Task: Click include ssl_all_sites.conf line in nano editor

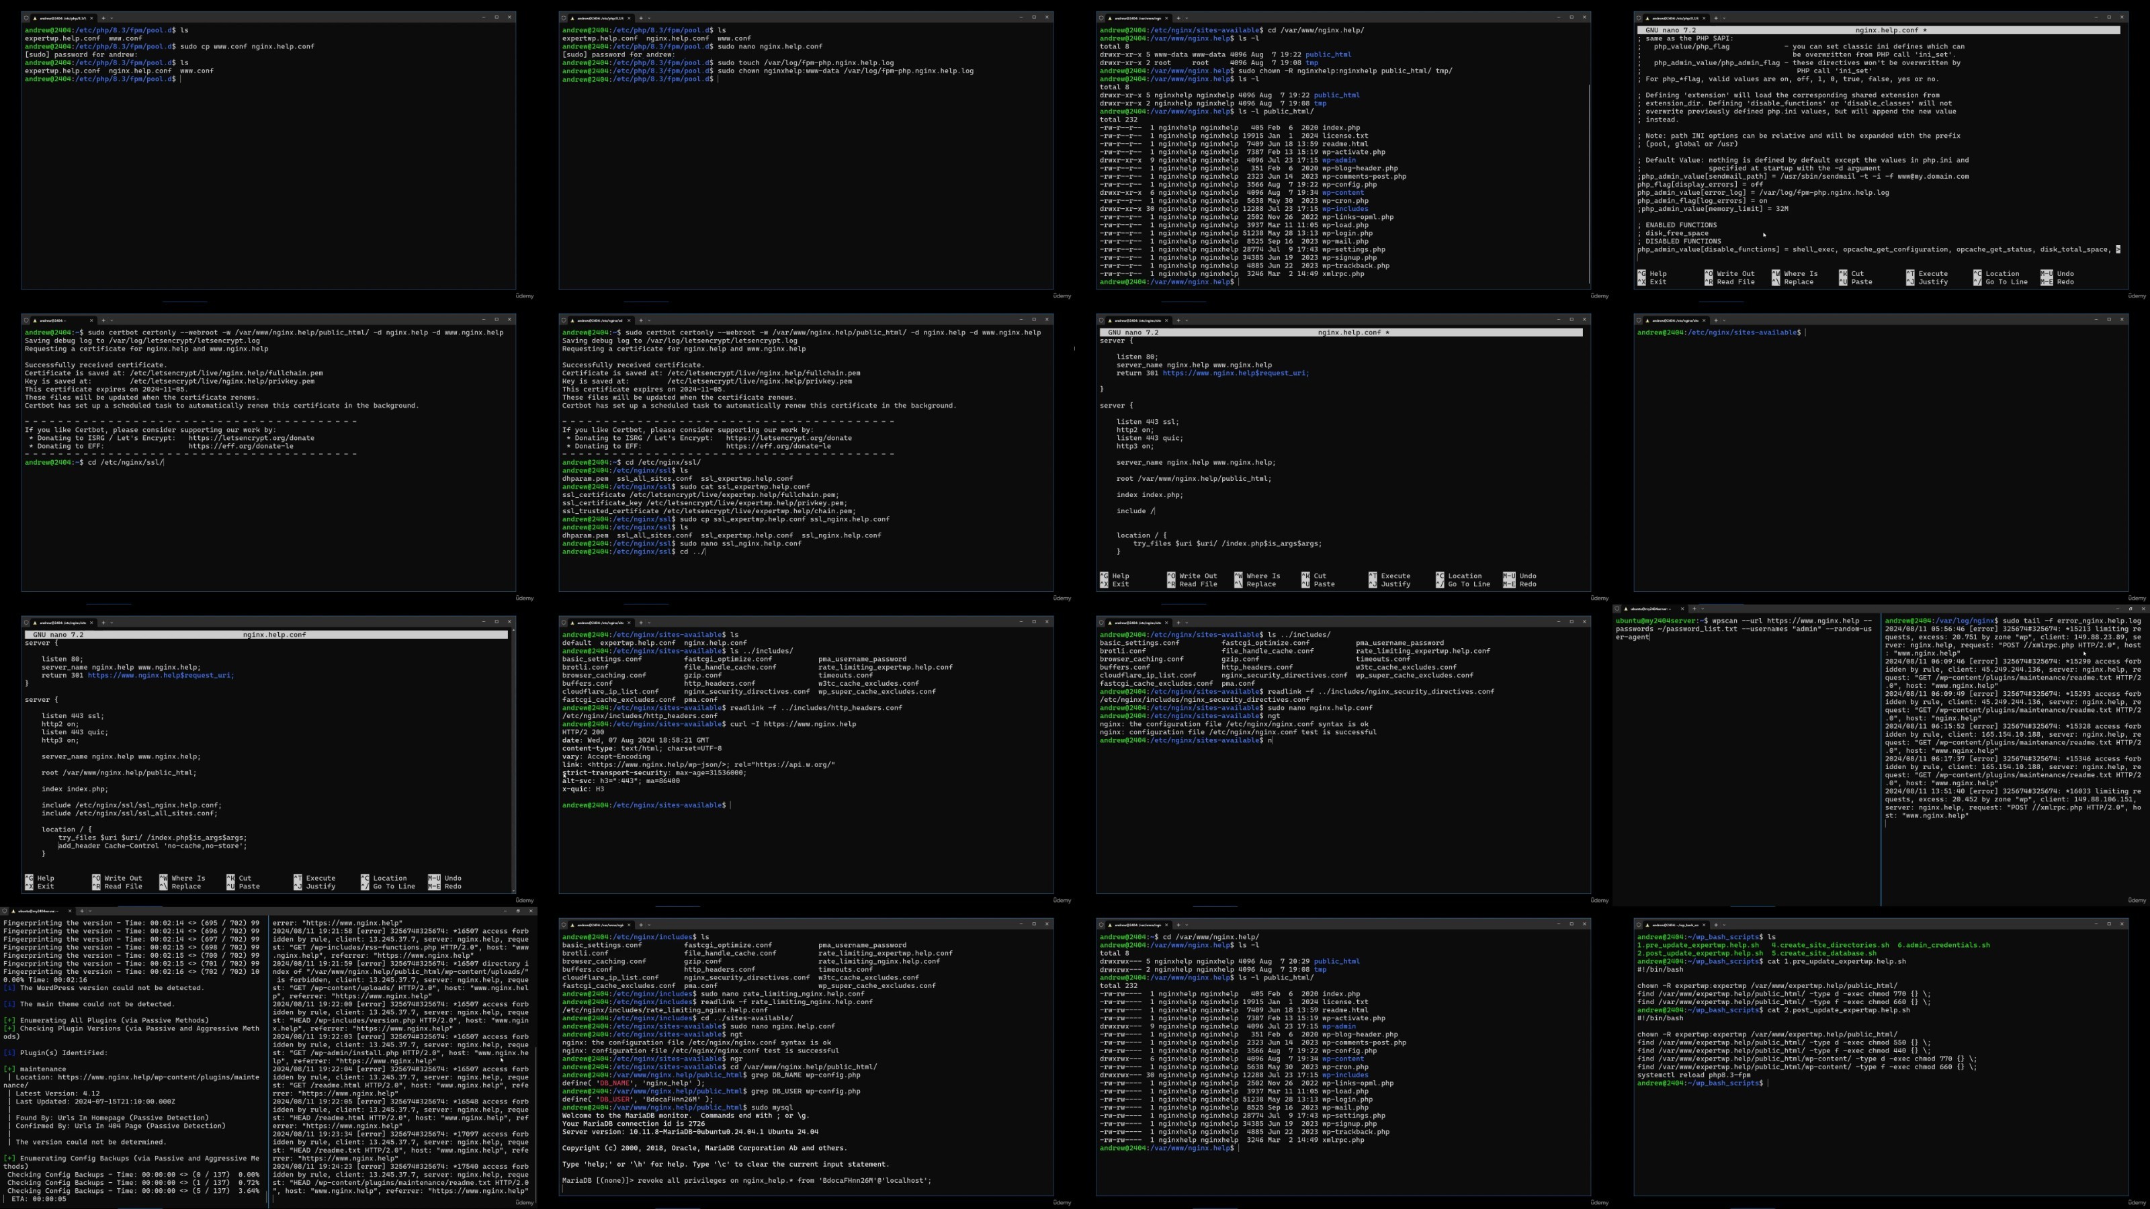Action: click(130, 813)
